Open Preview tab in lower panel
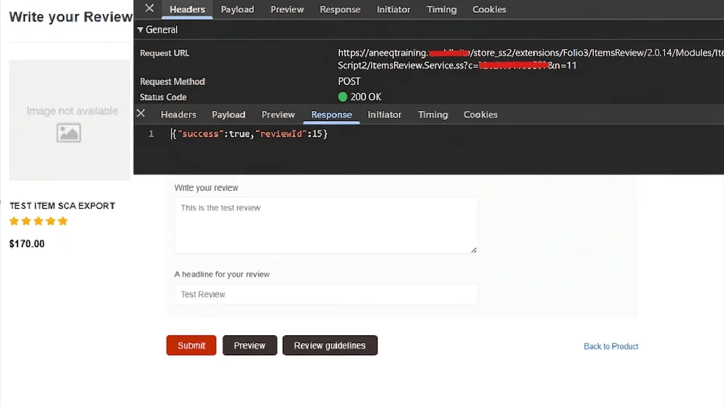This screenshot has width=724, height=406. tap(278, 115)
